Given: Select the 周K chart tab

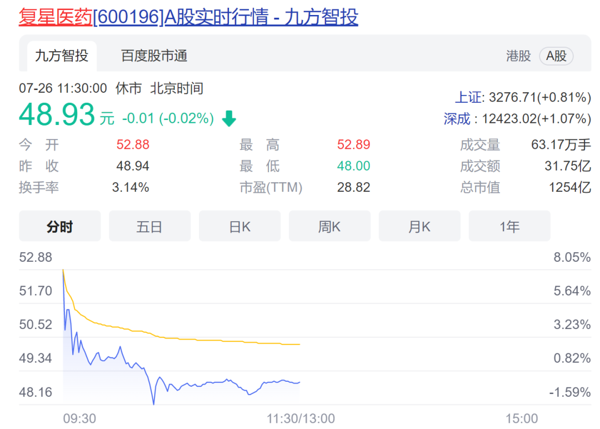Looking at the screenshot, I should pos(329,226).
